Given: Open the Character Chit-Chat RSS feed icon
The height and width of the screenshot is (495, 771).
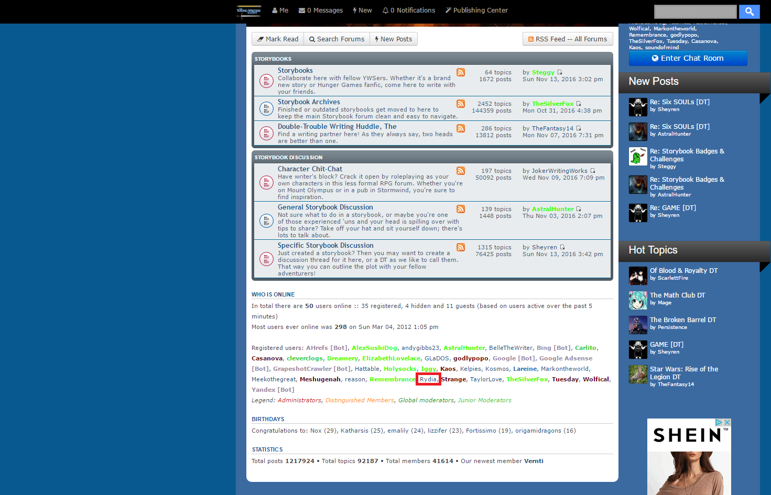Looking at the screenshot, I should point(461,171).
